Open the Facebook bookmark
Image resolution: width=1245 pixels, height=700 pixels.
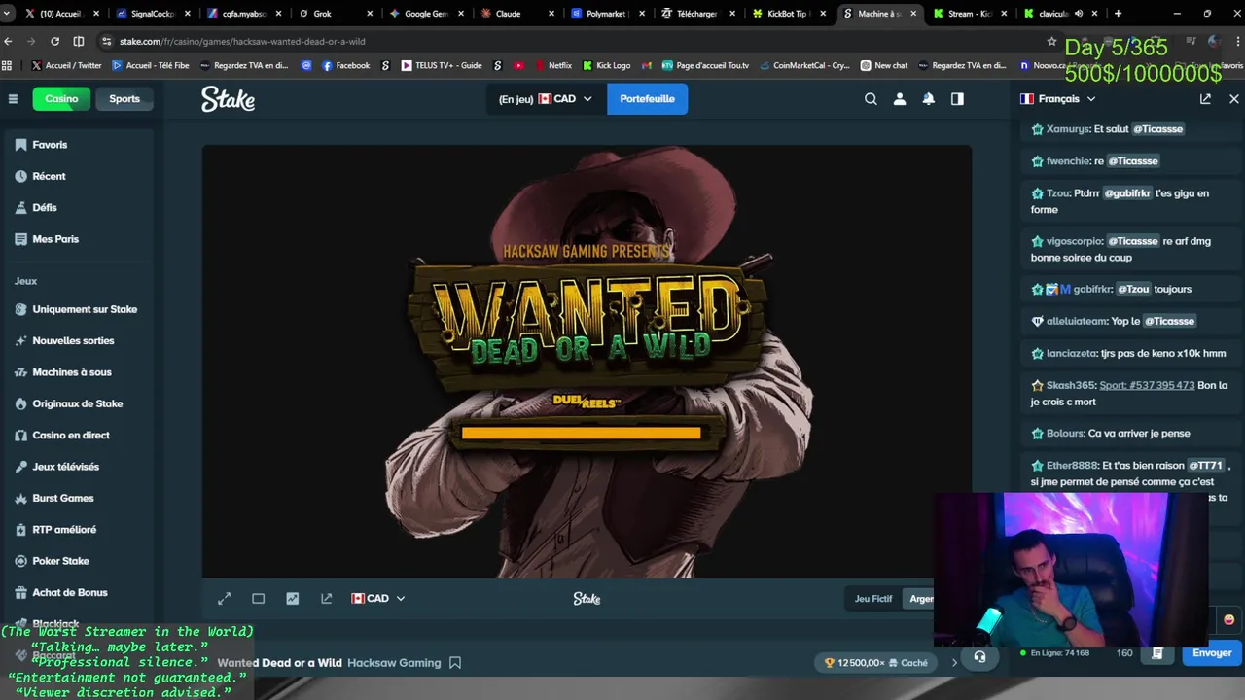[x=345, y=65]
